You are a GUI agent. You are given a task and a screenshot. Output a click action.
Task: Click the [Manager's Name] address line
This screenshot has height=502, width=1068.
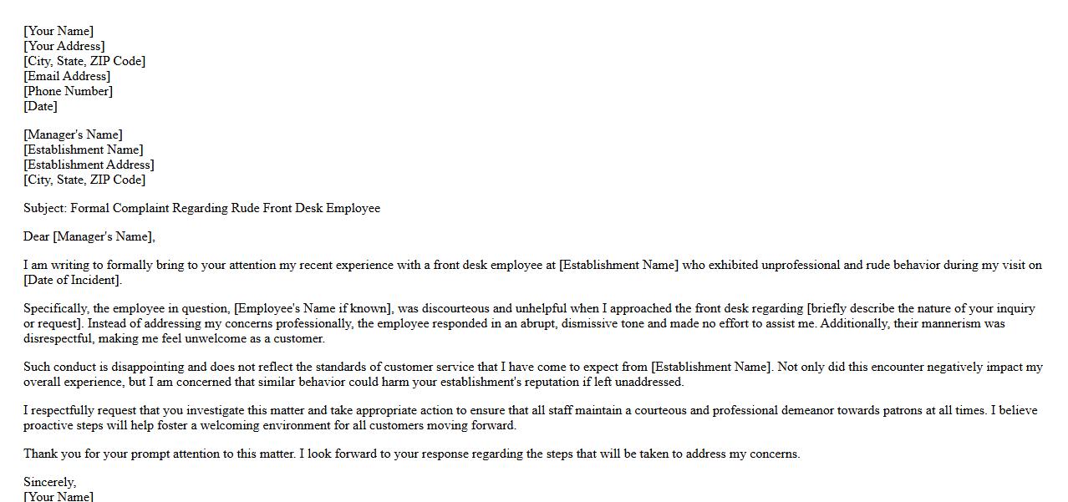(x=73, y=134)
